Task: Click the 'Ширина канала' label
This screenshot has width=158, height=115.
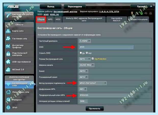Action: pos(46,65)
